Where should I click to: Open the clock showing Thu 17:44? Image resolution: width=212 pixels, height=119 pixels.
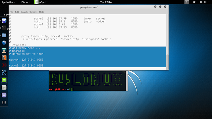pos(106,2)
